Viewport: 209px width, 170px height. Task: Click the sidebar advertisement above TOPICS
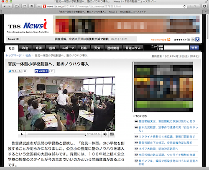pyautogui.click(x=163, y=87)
